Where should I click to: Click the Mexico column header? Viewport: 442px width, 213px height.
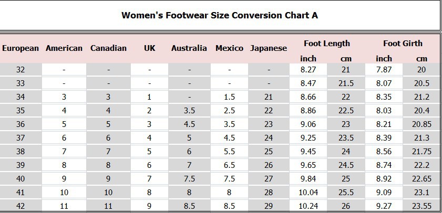click(x=229, y=48)
